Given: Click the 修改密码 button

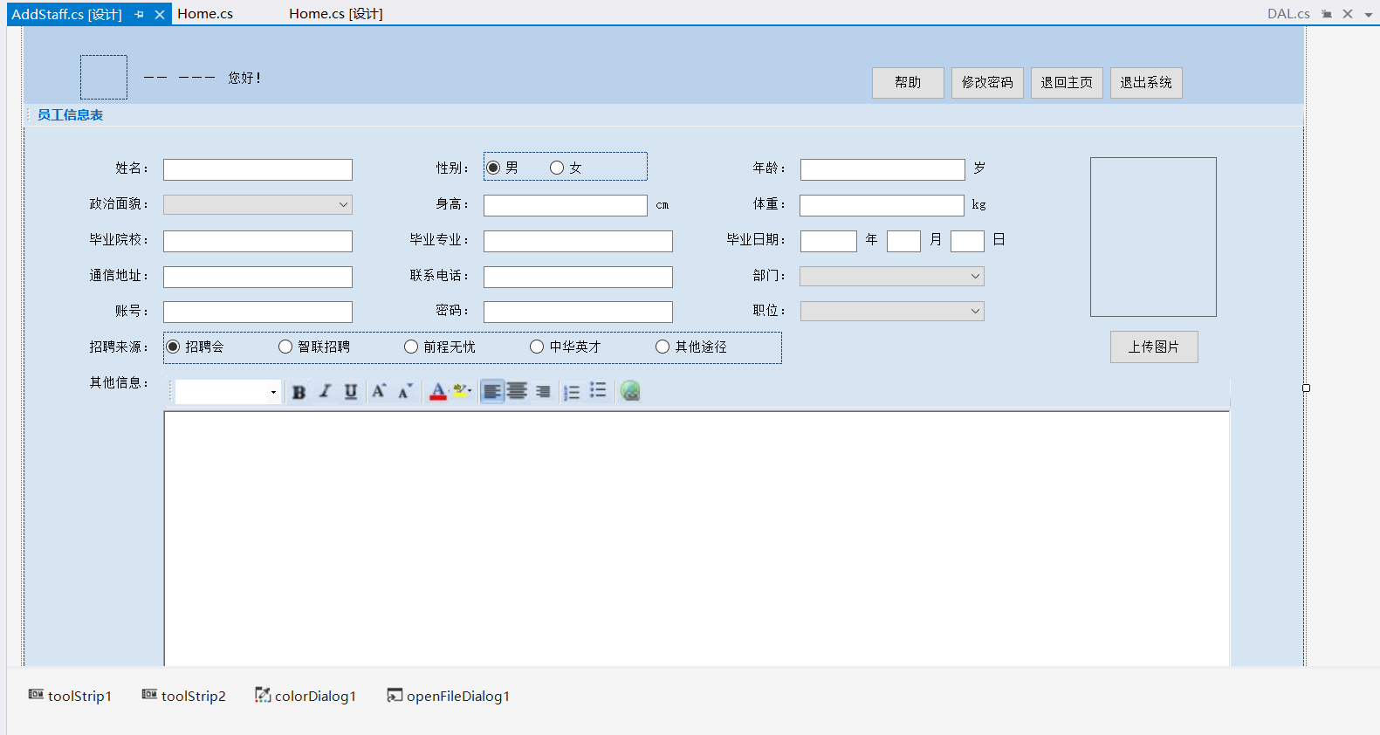Looking at the screenshot, I should point(987,82).
